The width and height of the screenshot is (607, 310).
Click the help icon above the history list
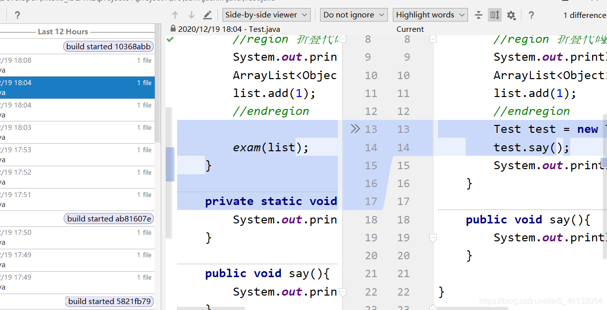click(x=17, y=15)
